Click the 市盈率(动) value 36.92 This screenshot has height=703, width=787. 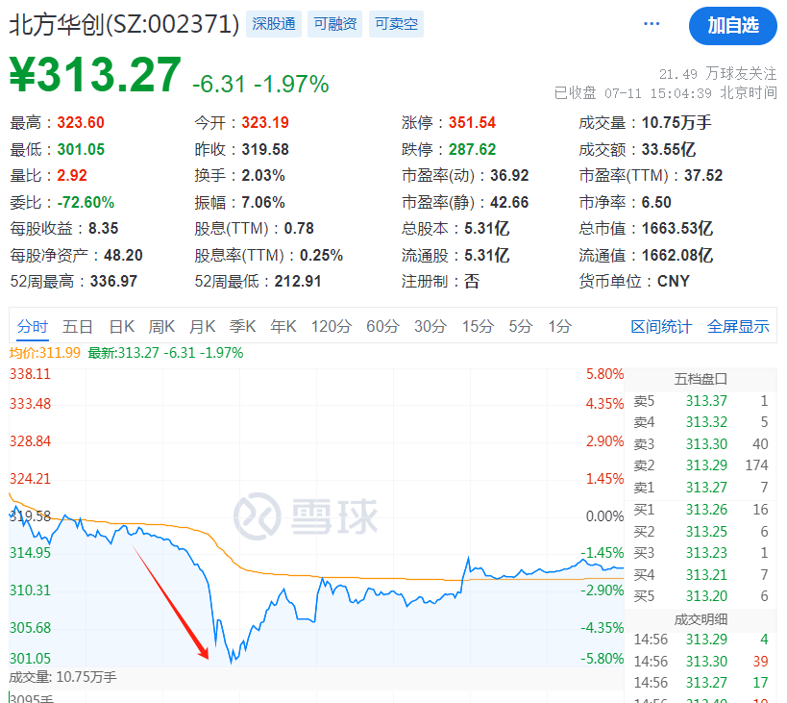(x=509, y=175)
